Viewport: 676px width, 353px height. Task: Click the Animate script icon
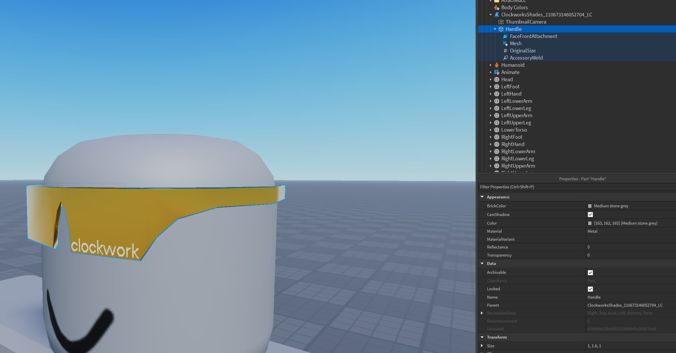coord(496,72)
